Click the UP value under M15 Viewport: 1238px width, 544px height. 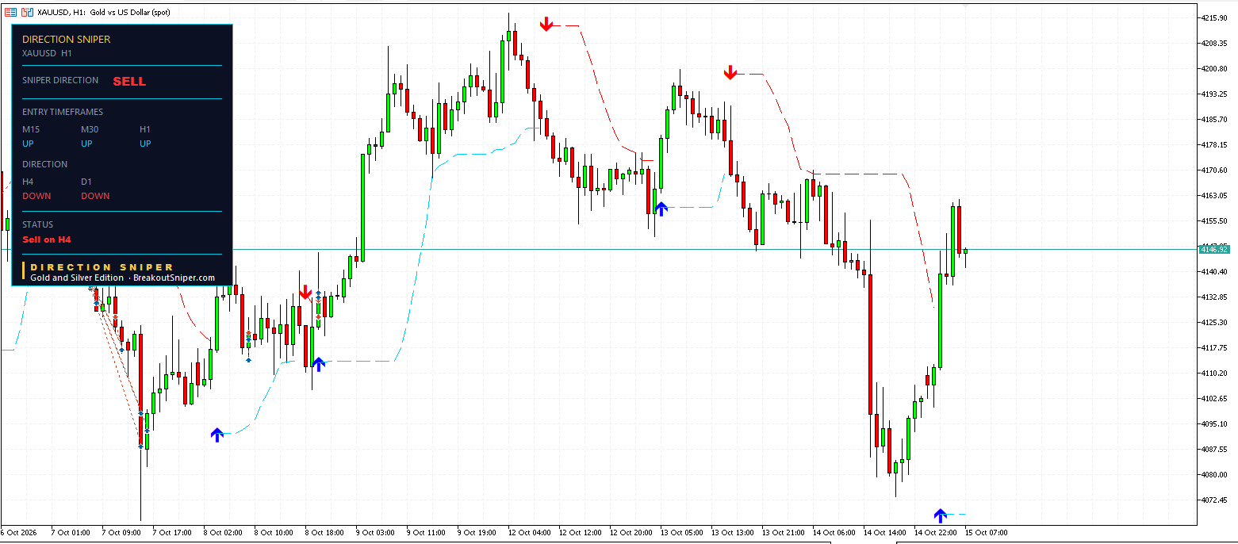click(x=29, y=144)
